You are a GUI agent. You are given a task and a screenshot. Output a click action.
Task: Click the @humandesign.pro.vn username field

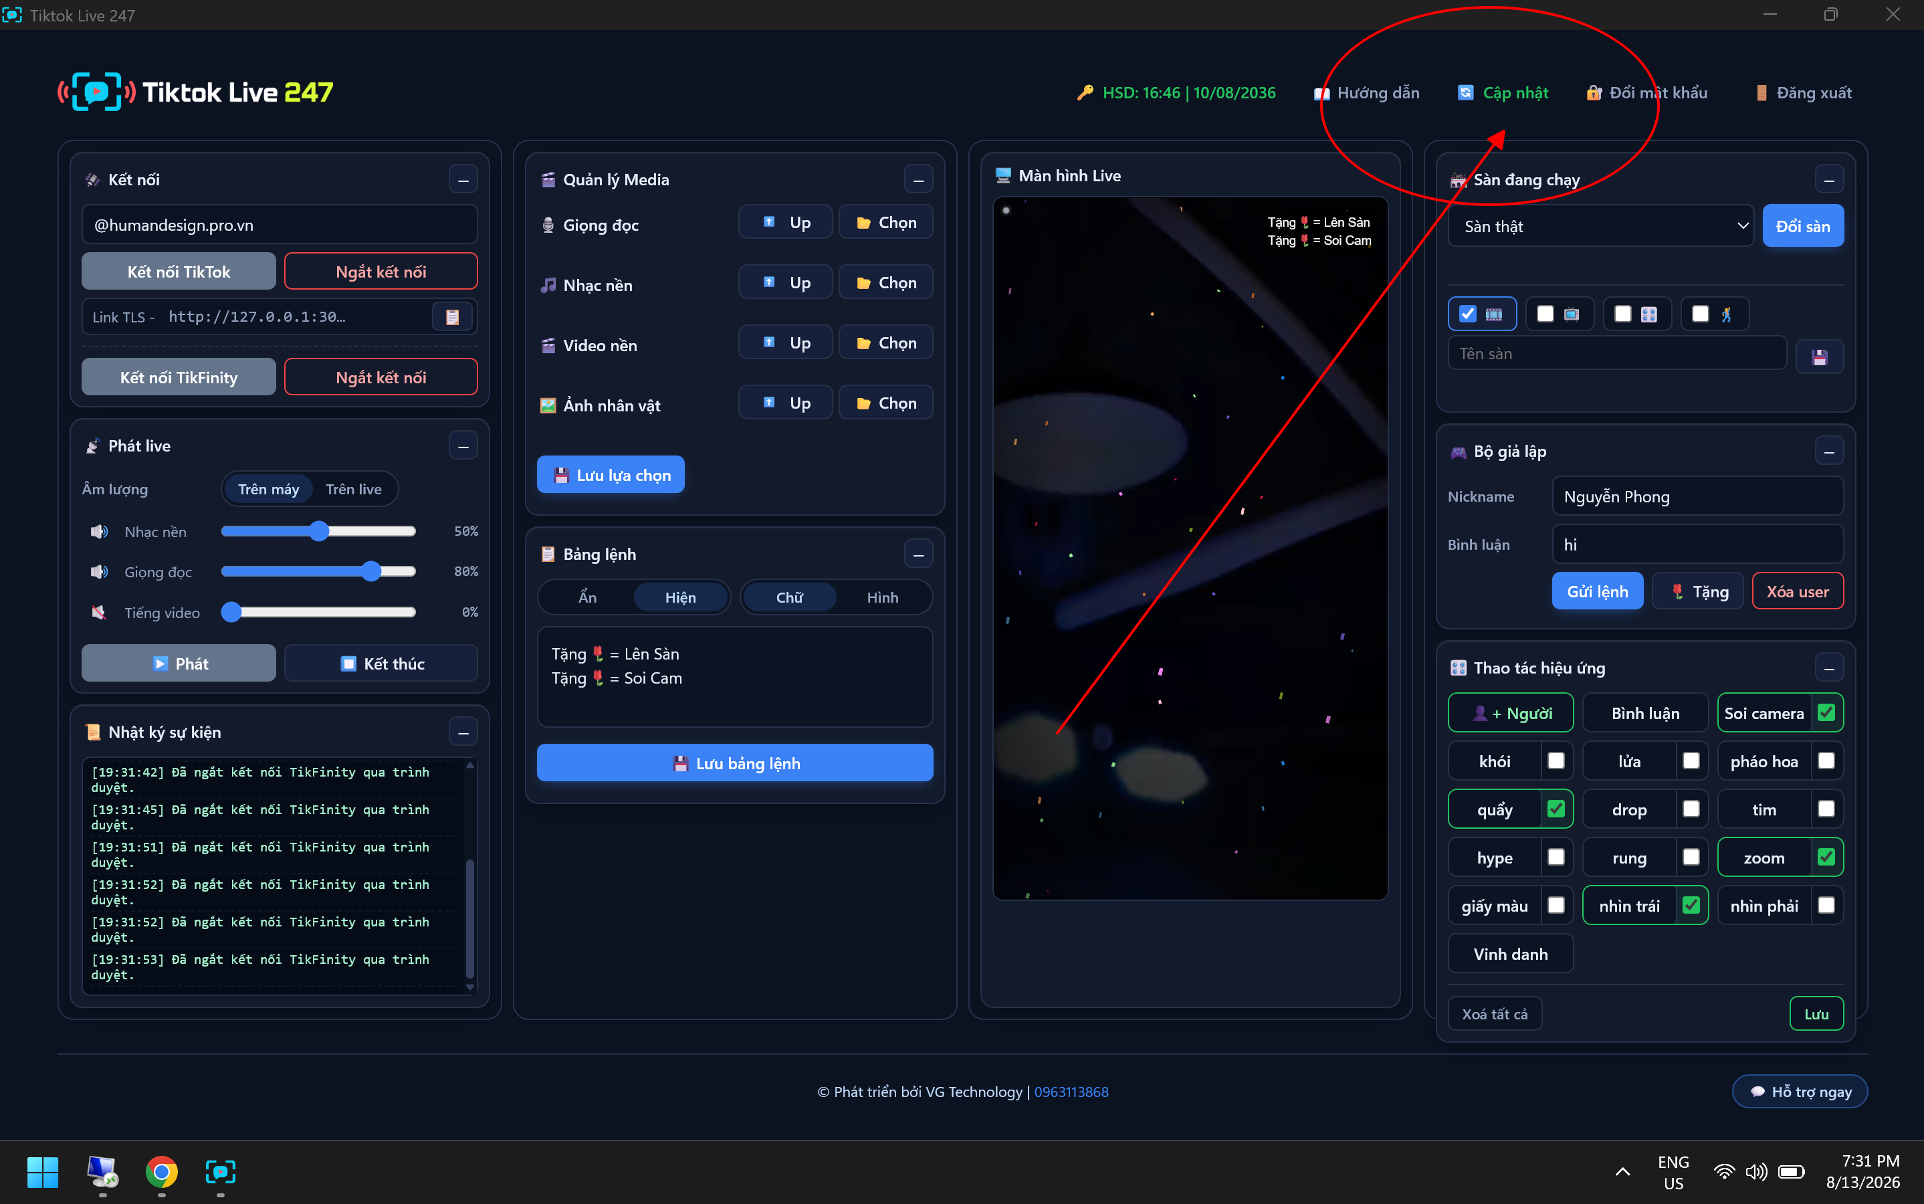pyautogui.click(x=280, y=225)
